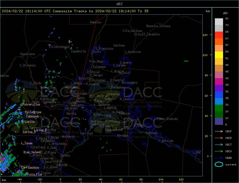Click the 'L_Dormida' map label

[x=166, y=141]
